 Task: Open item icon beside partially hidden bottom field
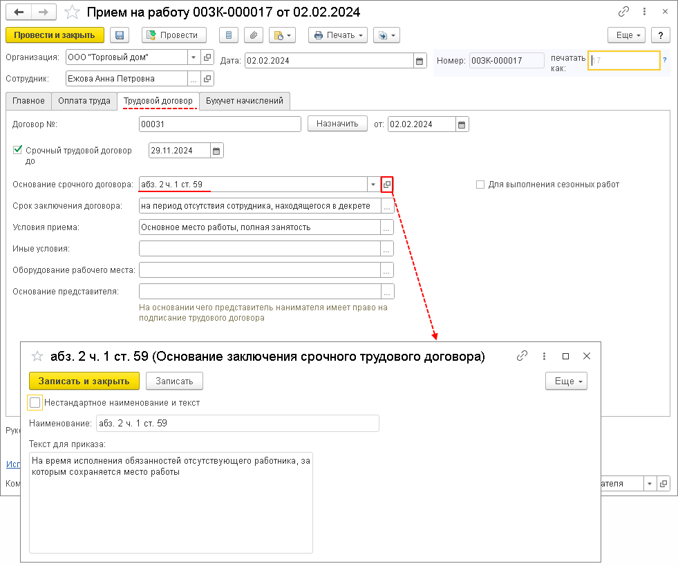(x=663, y=483)
